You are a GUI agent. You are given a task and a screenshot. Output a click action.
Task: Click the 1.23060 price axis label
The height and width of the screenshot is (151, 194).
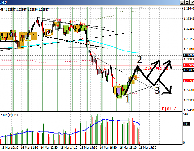coord(189,49)
